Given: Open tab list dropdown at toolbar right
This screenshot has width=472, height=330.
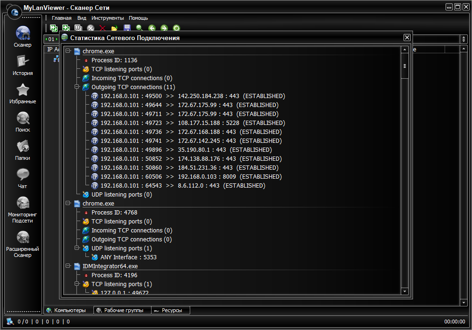Looking at the screenshot, I should click(464, 39).
